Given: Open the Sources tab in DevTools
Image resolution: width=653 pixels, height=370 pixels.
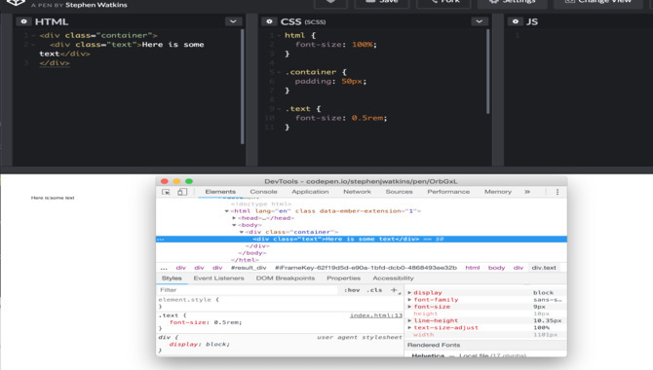Looking at the screenshot, I should click(399, 192).
